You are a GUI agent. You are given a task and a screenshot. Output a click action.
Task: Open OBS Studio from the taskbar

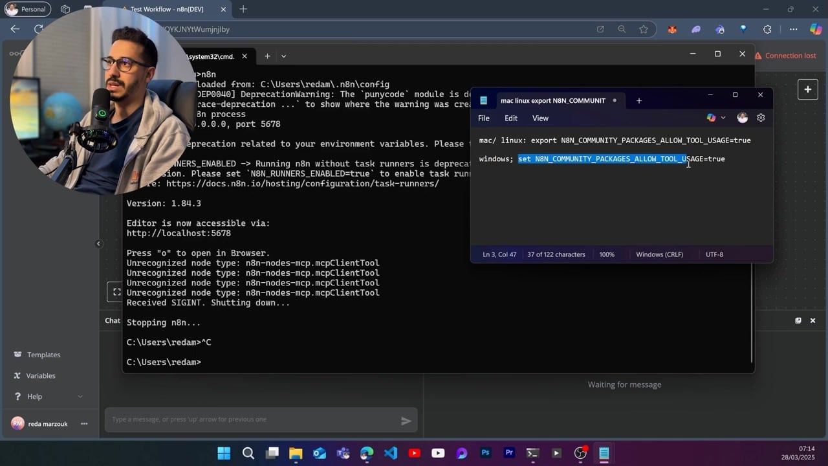pyautogui.click(x=580, y=453)
